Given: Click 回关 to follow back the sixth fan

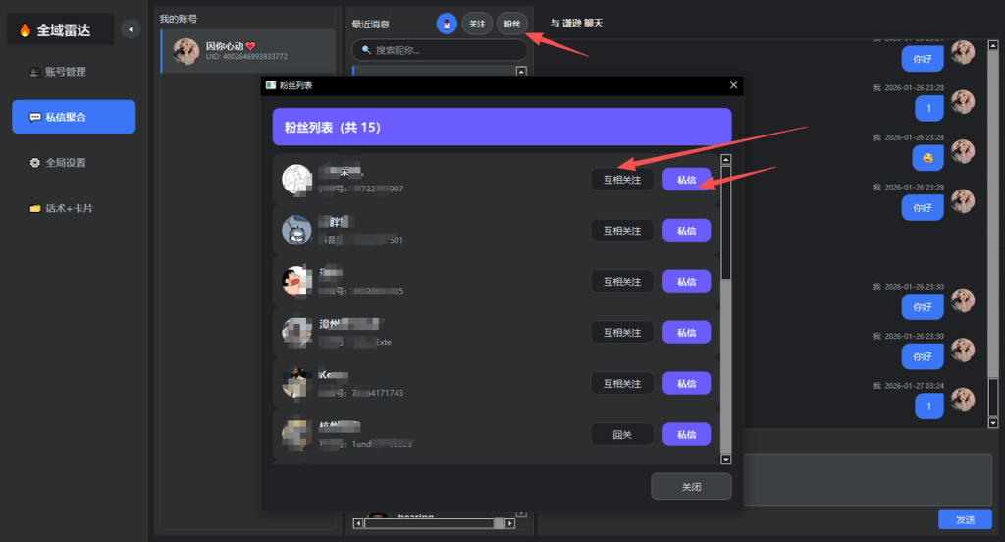Looking at the screenshot, I should point(621,435).
